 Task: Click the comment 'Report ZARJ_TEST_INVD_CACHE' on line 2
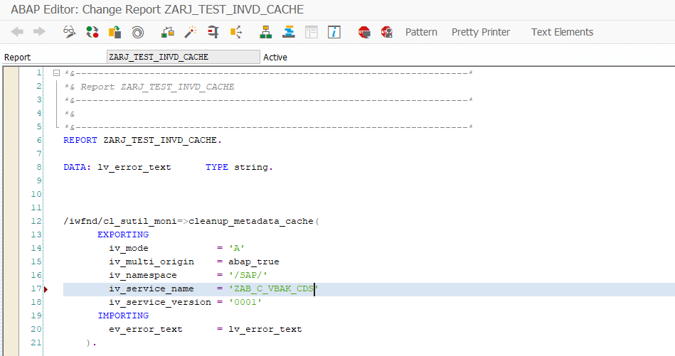click(158, 87)
